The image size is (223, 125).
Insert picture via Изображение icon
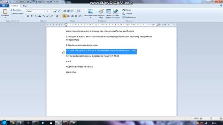point(91,11)
